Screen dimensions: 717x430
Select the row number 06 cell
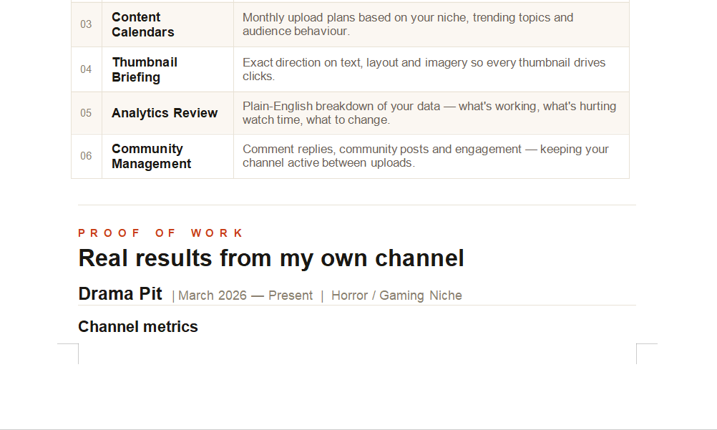(x=87, y=156)
